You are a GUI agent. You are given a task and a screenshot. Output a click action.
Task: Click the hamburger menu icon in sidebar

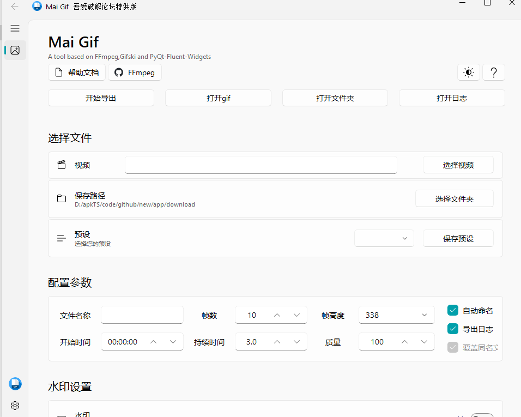[15, 28]
